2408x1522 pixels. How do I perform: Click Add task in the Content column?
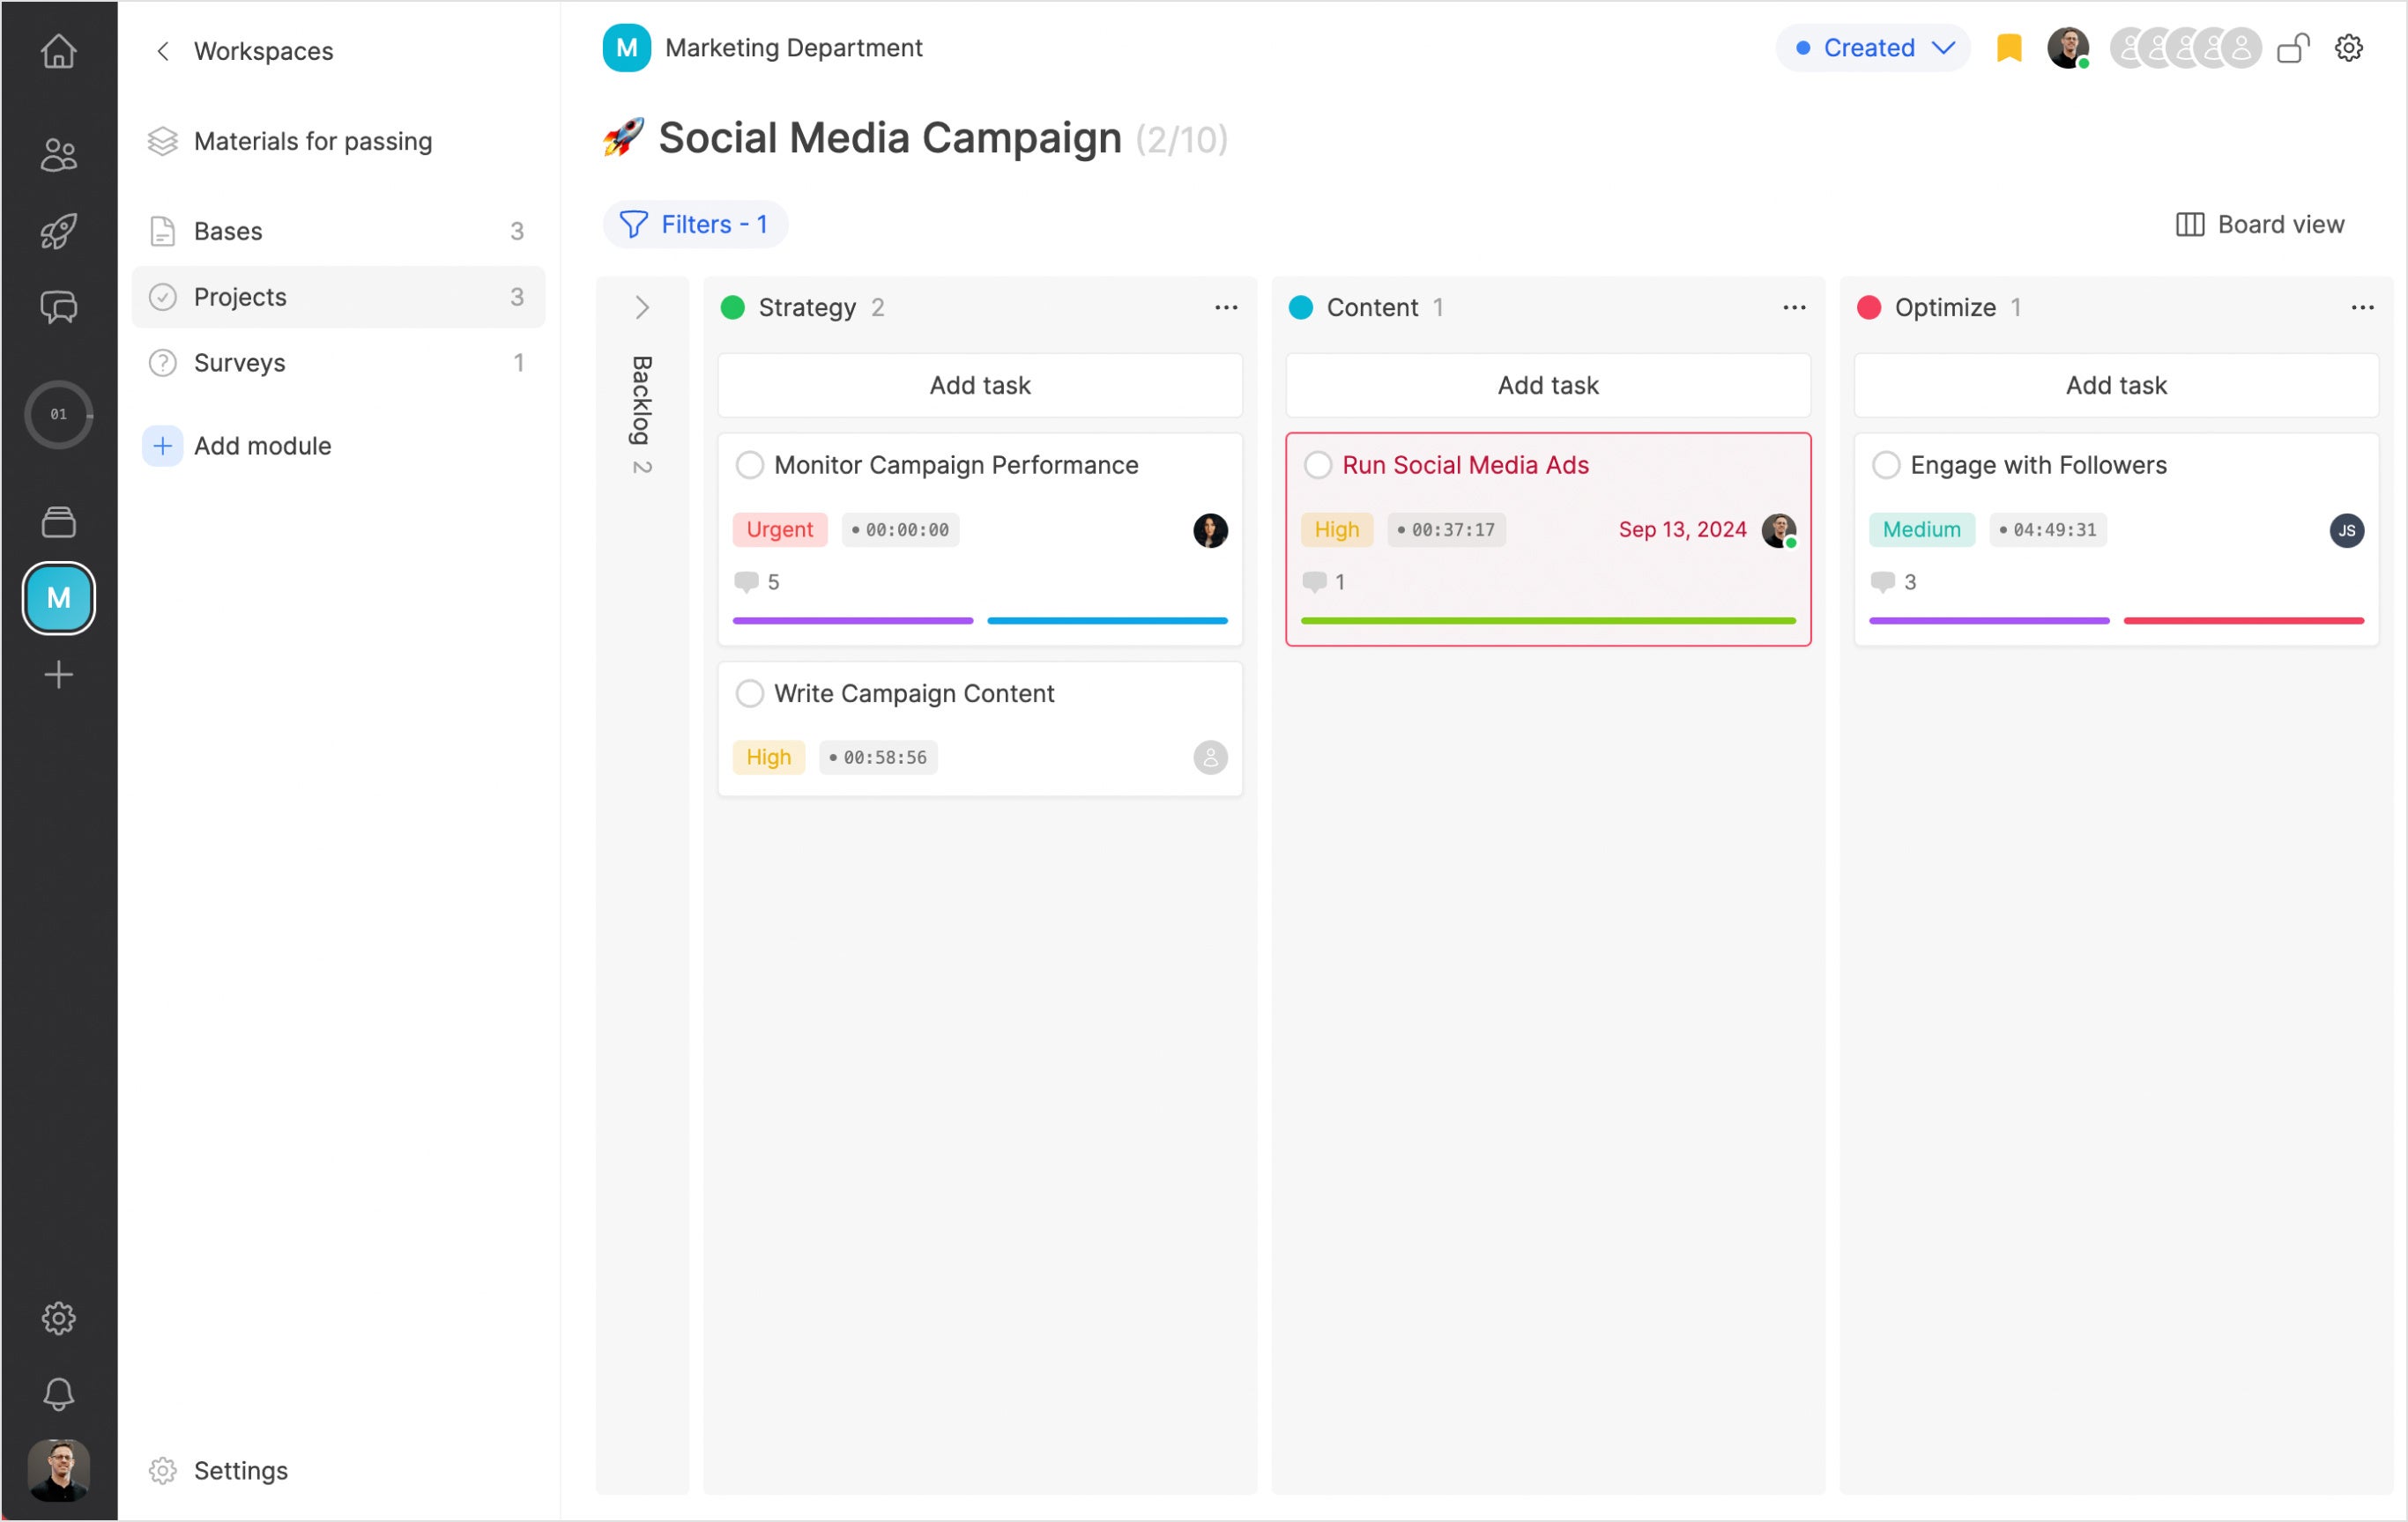tap(1547, 385)
